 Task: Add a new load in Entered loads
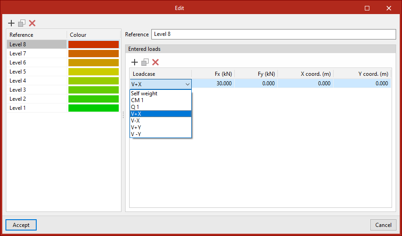tap(135, 62)
